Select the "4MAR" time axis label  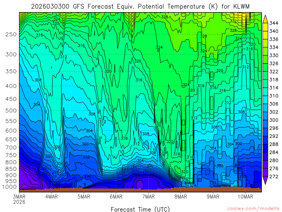click(x=51, y=197)
